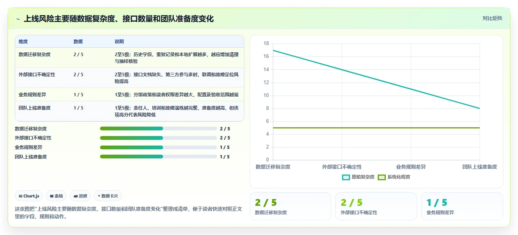Click the 1 / 5 value in 团队上线准备度 table row
This screenshot has width=518, height=235.
click(x=78, y=108)
